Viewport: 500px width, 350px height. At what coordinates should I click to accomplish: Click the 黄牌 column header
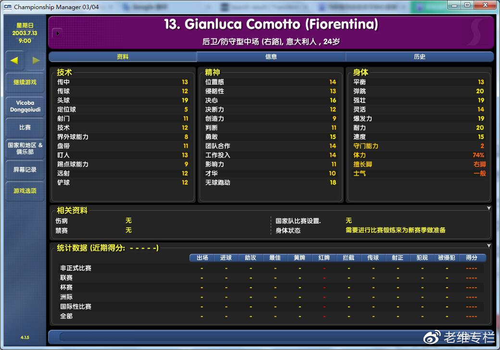[x=300, y=258]
